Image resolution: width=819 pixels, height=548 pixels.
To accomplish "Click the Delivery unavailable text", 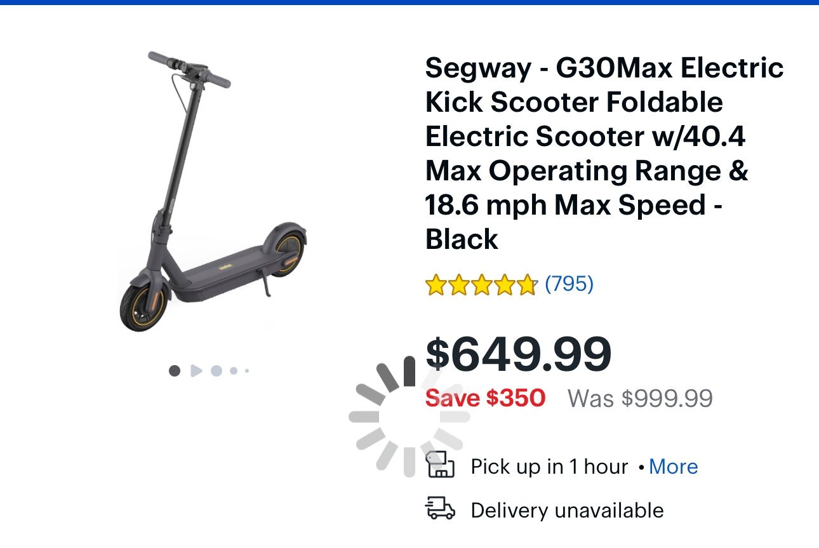I will coord(567,511).
